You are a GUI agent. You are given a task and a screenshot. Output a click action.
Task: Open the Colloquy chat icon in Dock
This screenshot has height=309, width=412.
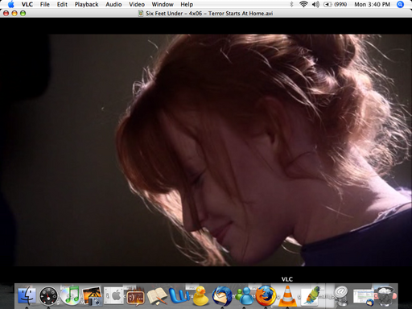pyautogui.click(x=135, y=297)
